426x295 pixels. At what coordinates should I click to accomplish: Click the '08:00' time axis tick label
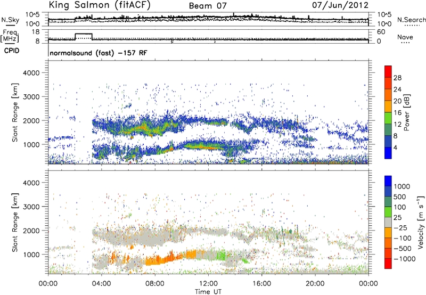[x=155, y=284]
